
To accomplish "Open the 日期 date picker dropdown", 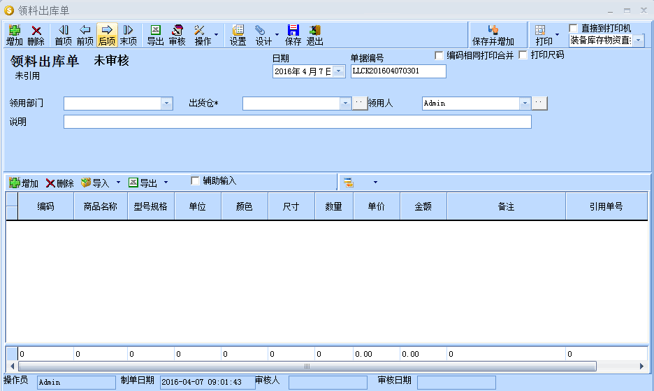I will (339, 71).
